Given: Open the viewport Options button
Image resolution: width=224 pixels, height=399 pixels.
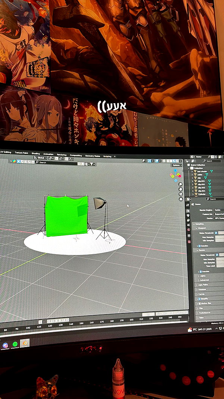Looking at the screenshot, I should click(x=177, y=165).
